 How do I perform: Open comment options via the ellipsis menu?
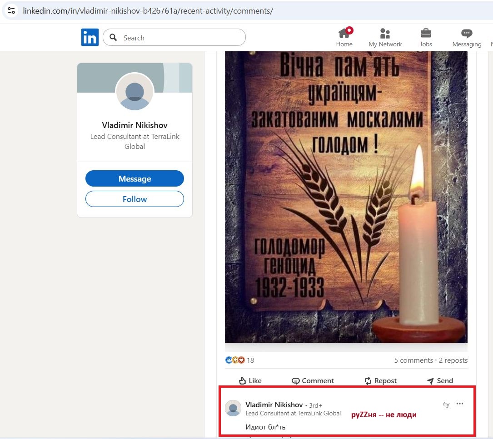[x=459, y=404]
